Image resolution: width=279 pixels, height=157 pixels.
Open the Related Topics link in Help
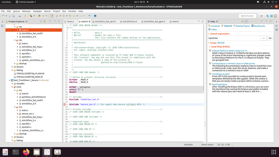point(243,26)
